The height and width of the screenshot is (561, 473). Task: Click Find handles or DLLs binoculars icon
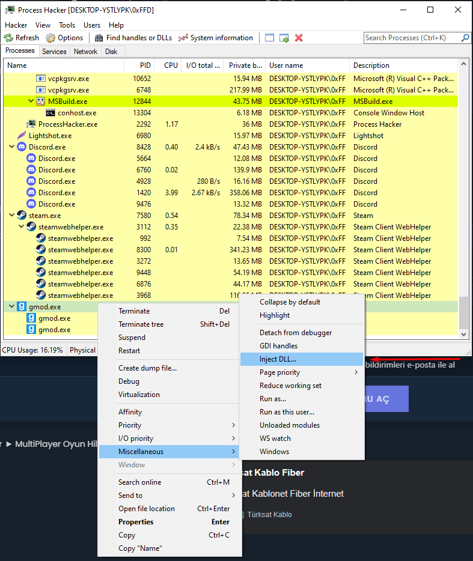pos(99,38)
